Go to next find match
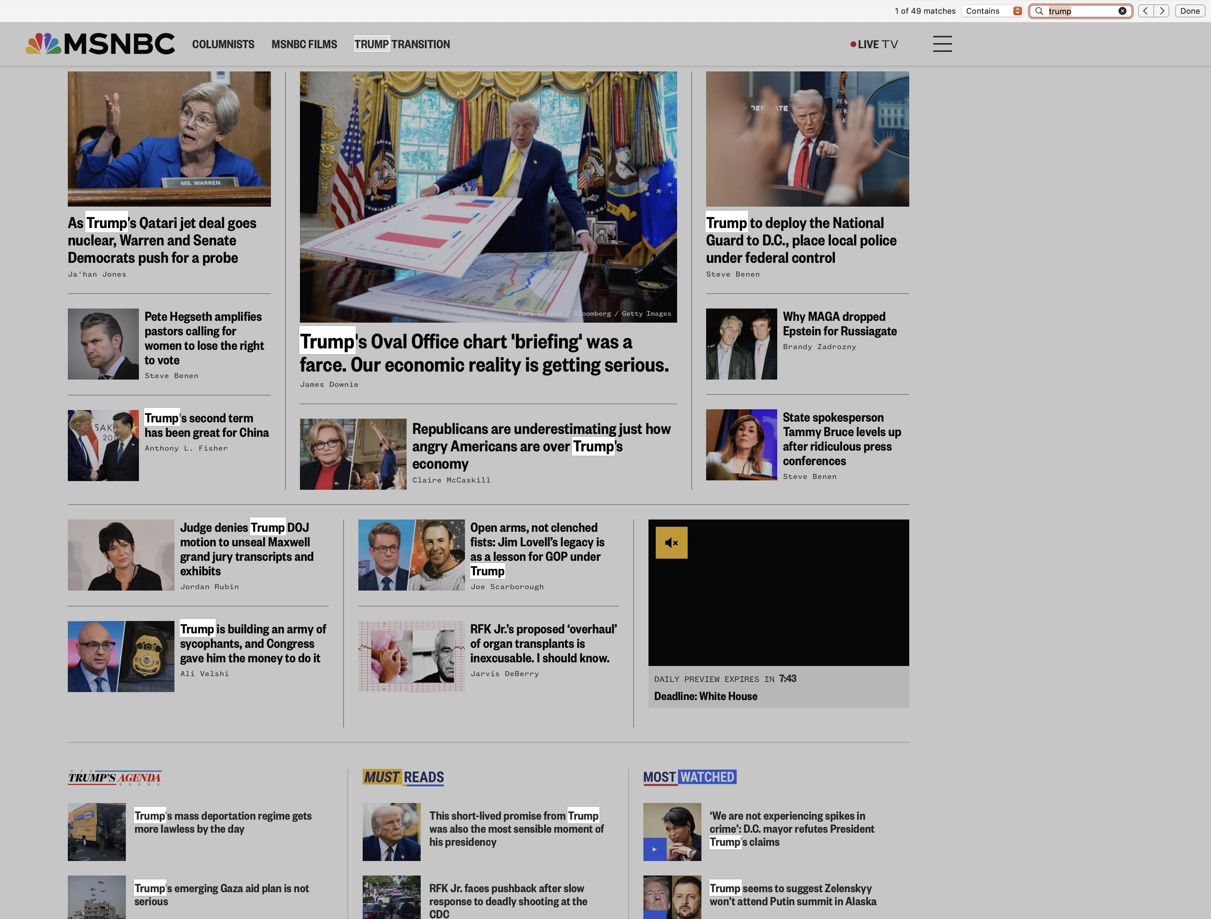1211x919 pixels. coord(1161,11)
